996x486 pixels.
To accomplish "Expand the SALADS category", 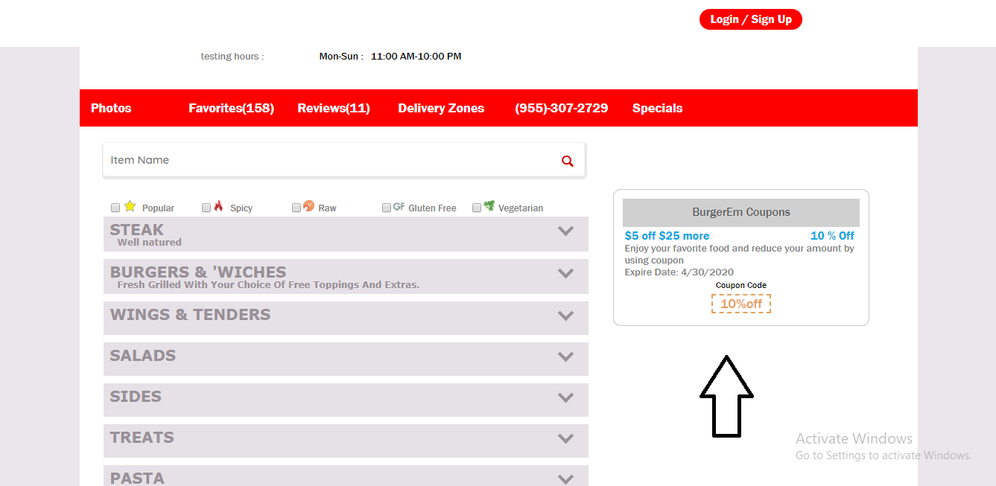I will click(566, 356).
